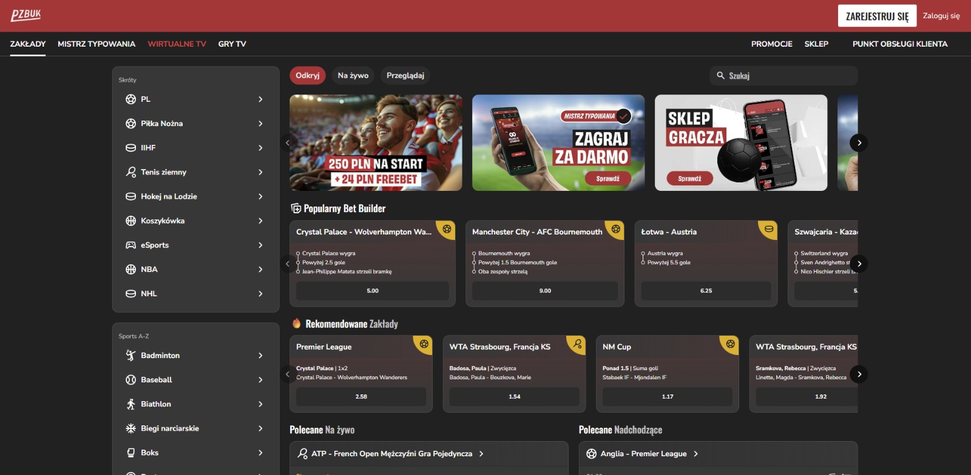Click the puck icon beside IIHF

pyautogui.click(x=130, y=148)
